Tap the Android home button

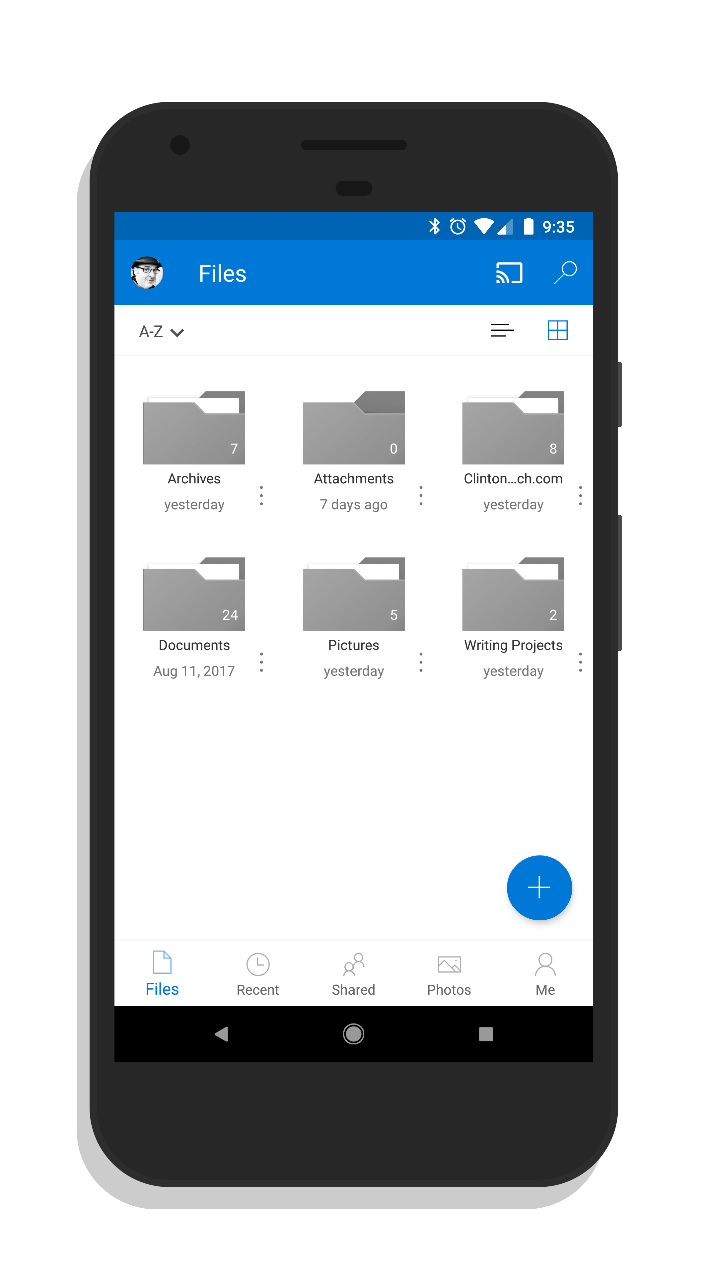[354, 1034]
